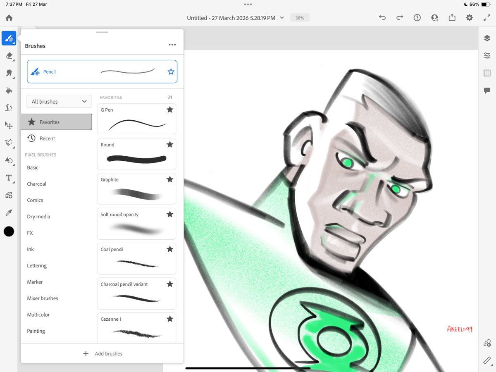The width and height of the screenshot is (496, 372).
Task: Unfavorite the Charcoal pencil variant star
Action: click(169, 284)
